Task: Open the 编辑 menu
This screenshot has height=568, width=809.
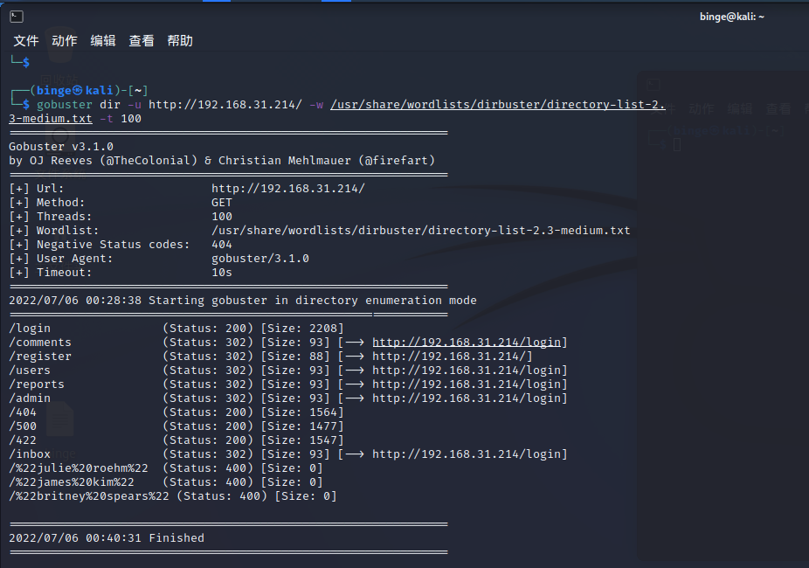Action: tap(103, 41)
